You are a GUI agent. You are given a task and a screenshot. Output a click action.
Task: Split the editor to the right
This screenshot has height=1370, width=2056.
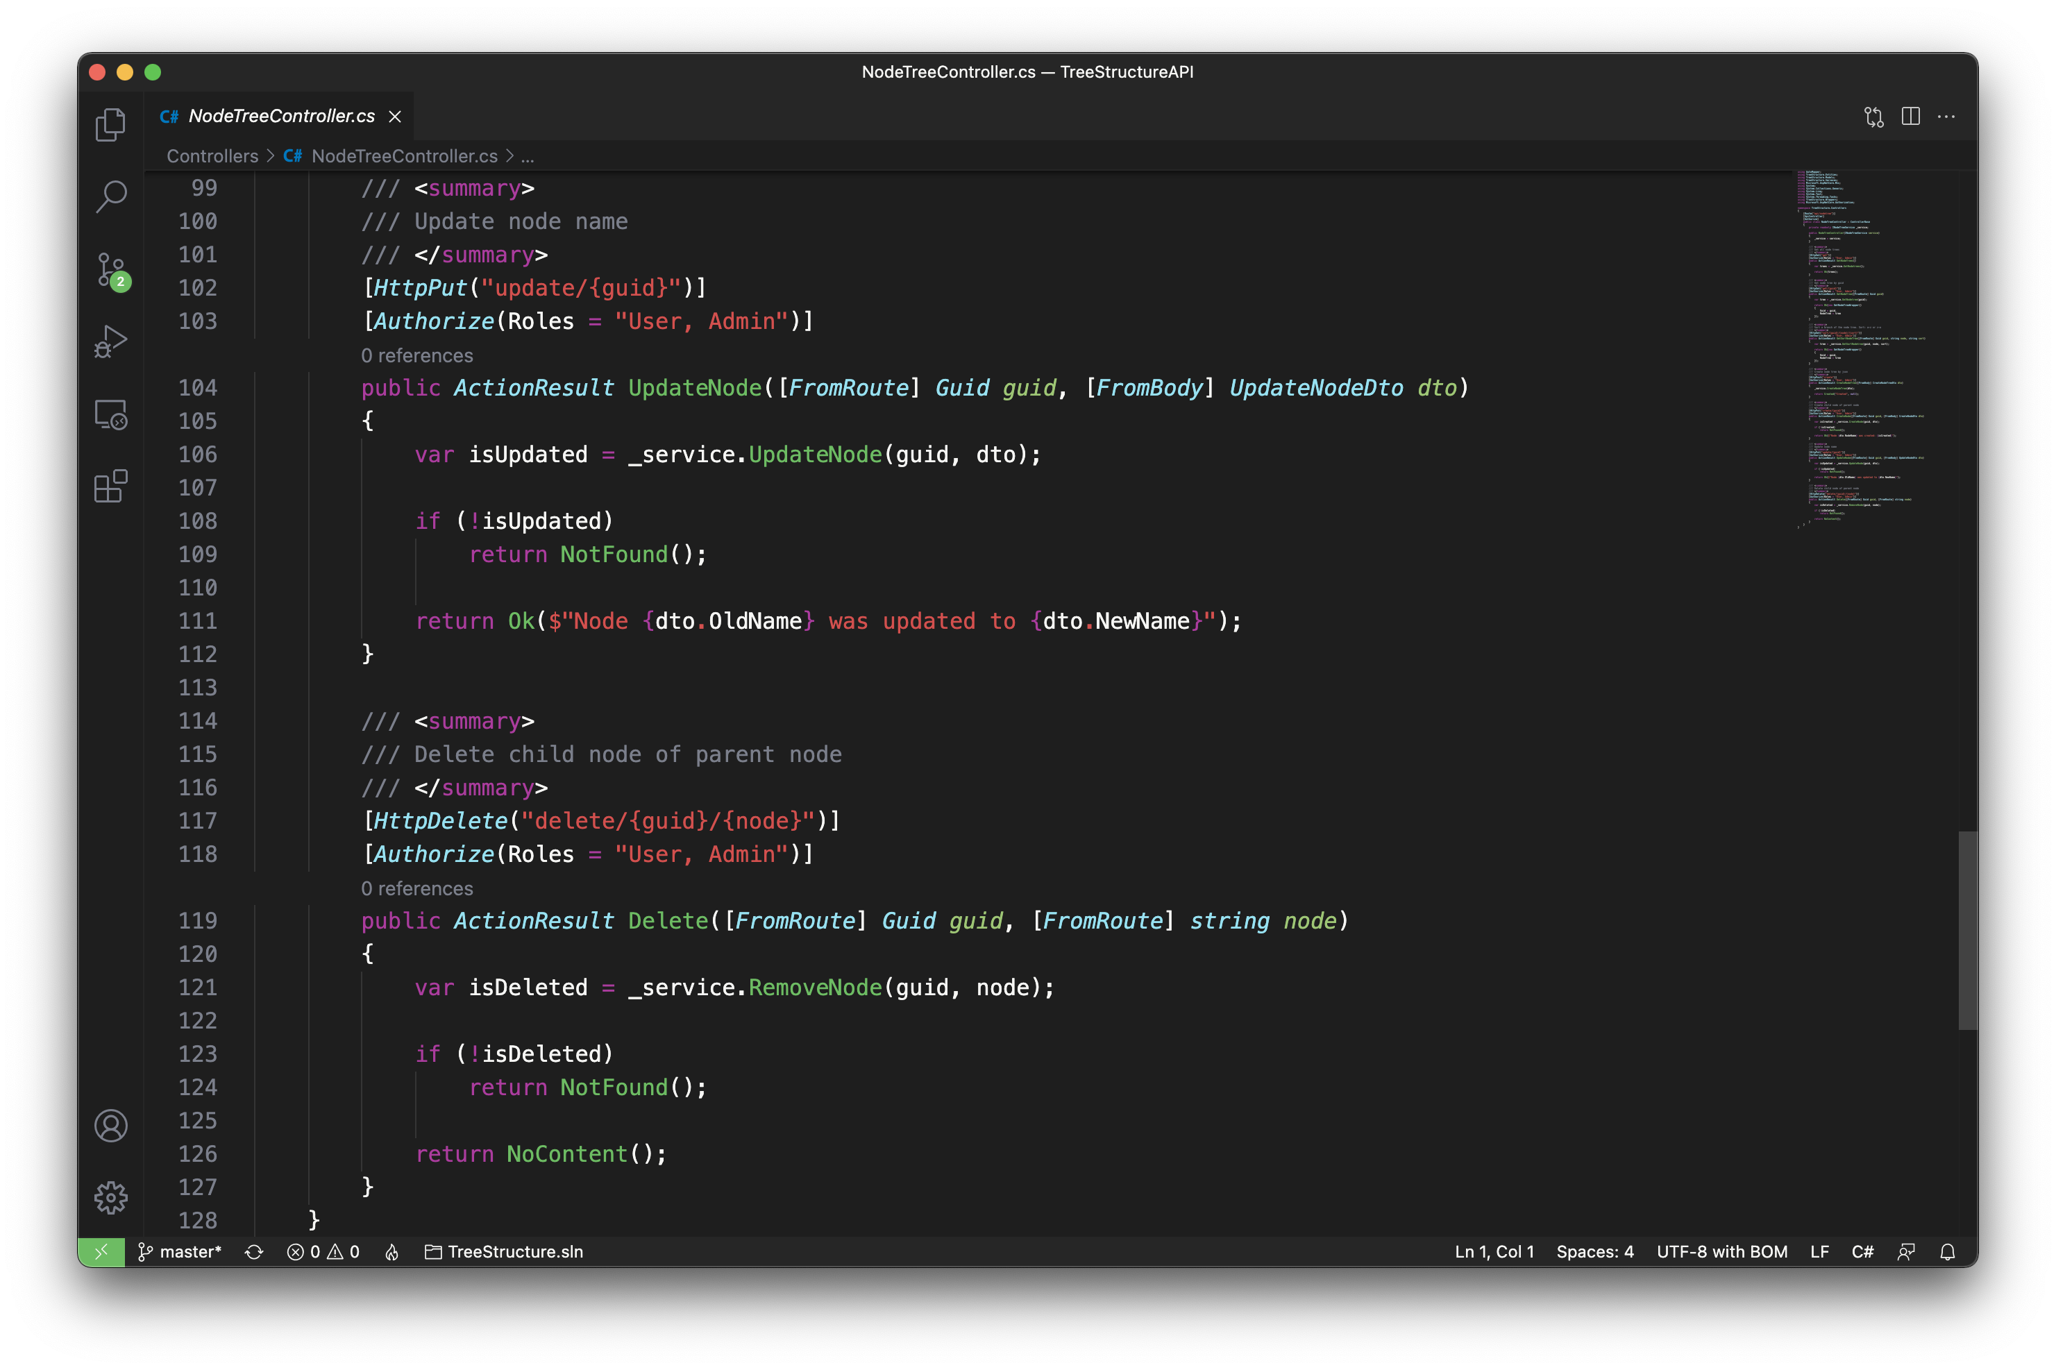point(1910,116)
